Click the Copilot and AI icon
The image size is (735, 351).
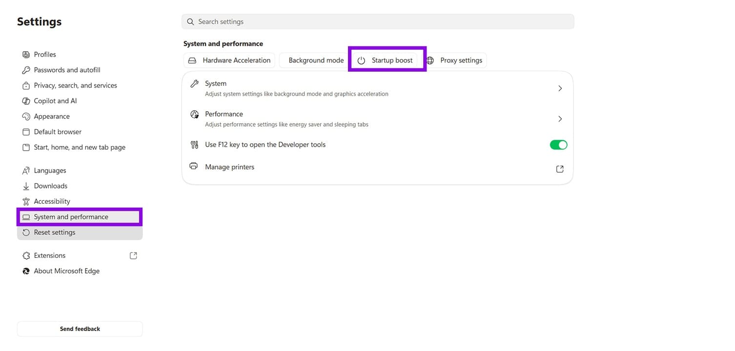point(26,101)
